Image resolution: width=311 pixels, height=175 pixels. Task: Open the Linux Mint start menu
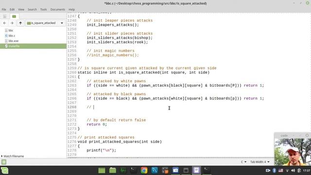[x=4, y=171]
